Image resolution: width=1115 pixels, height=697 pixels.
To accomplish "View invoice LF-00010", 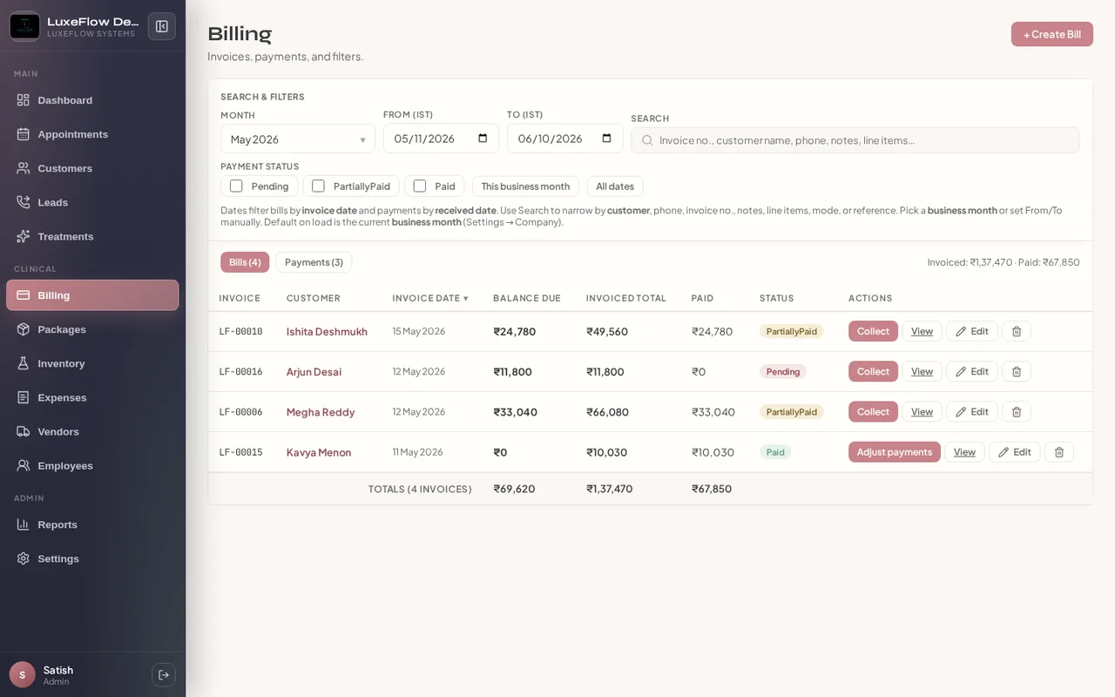I will coord(922,331).
